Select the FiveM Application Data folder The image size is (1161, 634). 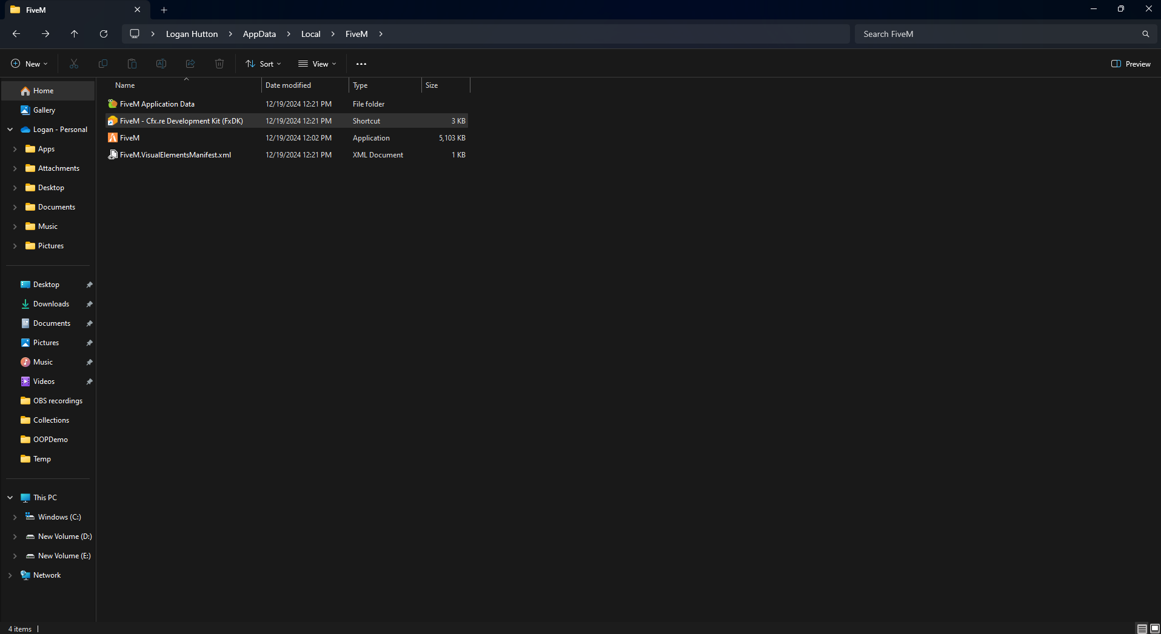point(157,104)
